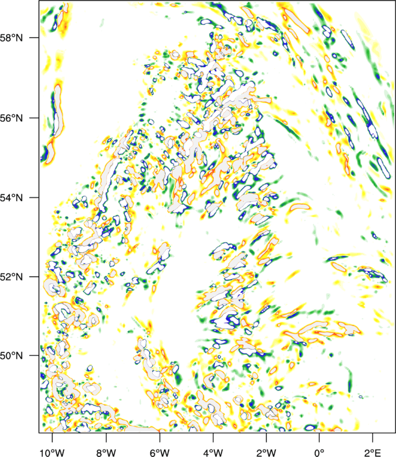The height and width of the screenshot is (457, 396).
Task: Click the 0° longitude label
Action: click(319, 452)
